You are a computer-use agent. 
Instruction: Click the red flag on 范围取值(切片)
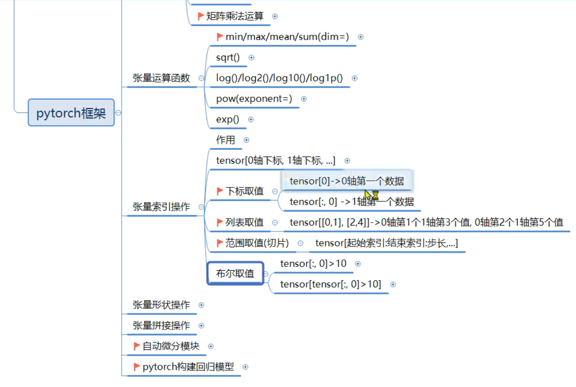[x=220, y=243]
